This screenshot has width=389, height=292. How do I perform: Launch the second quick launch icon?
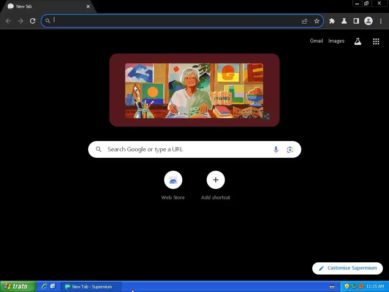point(53,286)
